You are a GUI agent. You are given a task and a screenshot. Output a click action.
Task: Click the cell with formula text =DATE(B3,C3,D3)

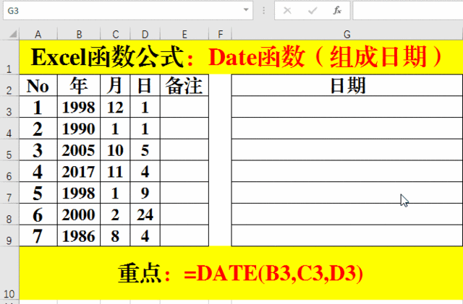point(240,274)
